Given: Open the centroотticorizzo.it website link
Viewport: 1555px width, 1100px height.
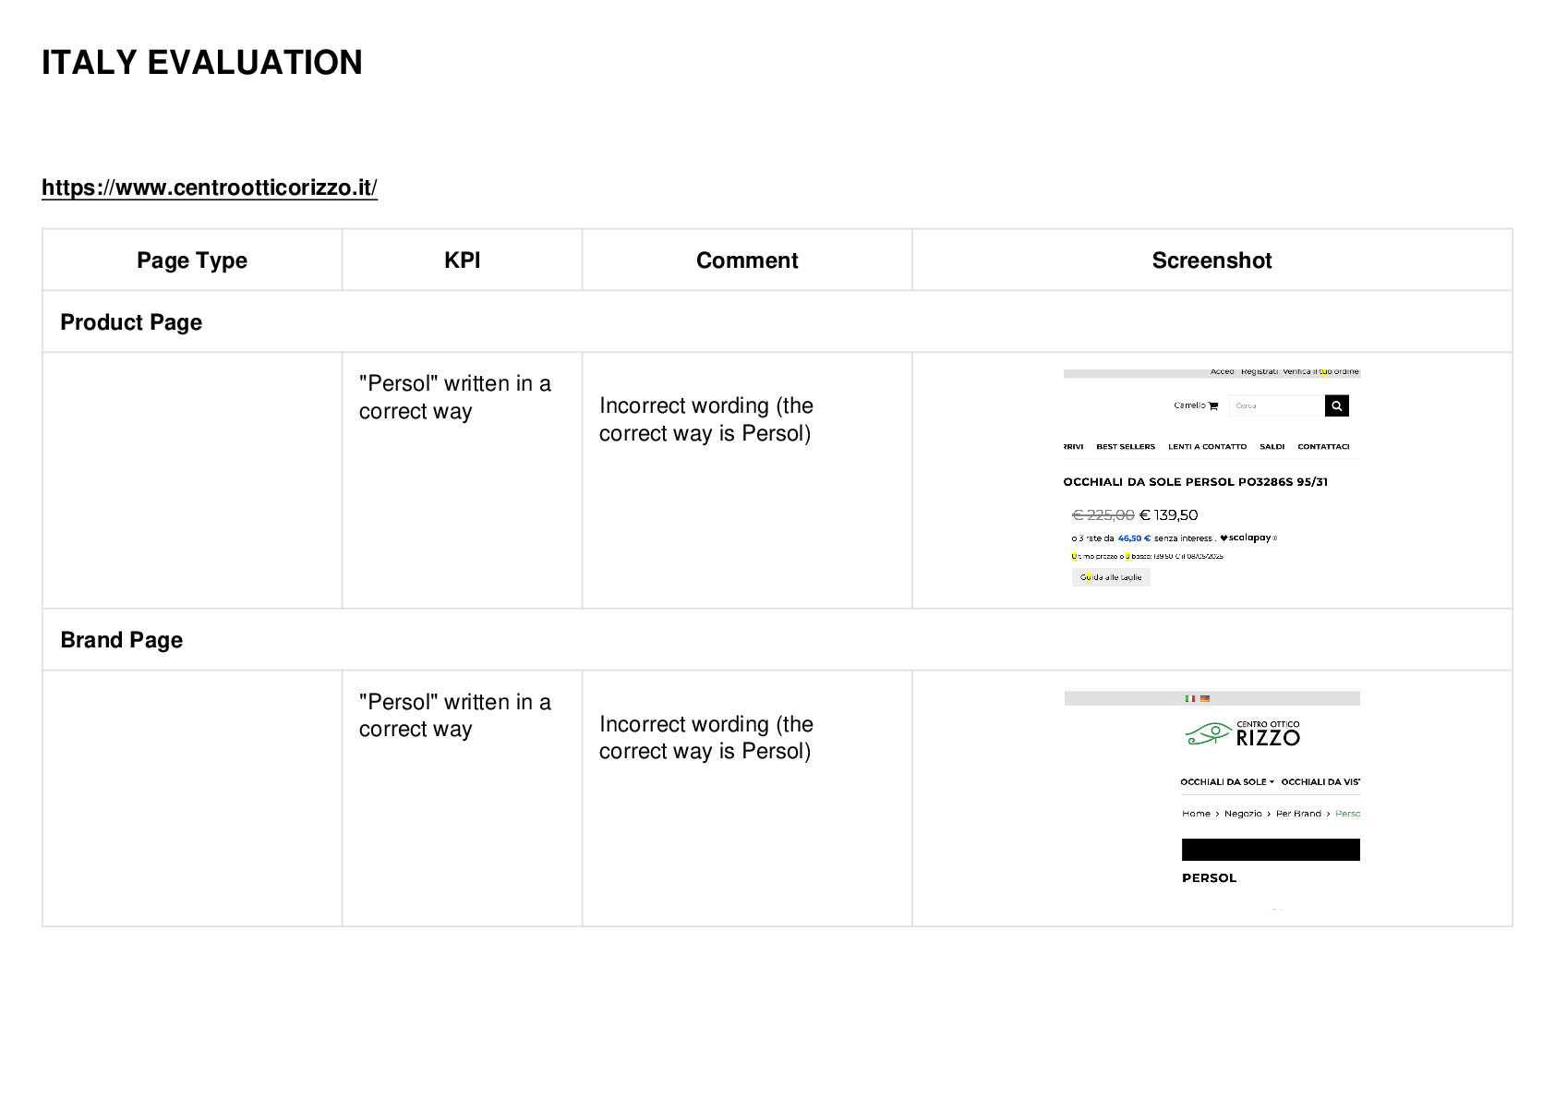Looking at the screenshot, I should pyautogui.click(x=210, y=187).
